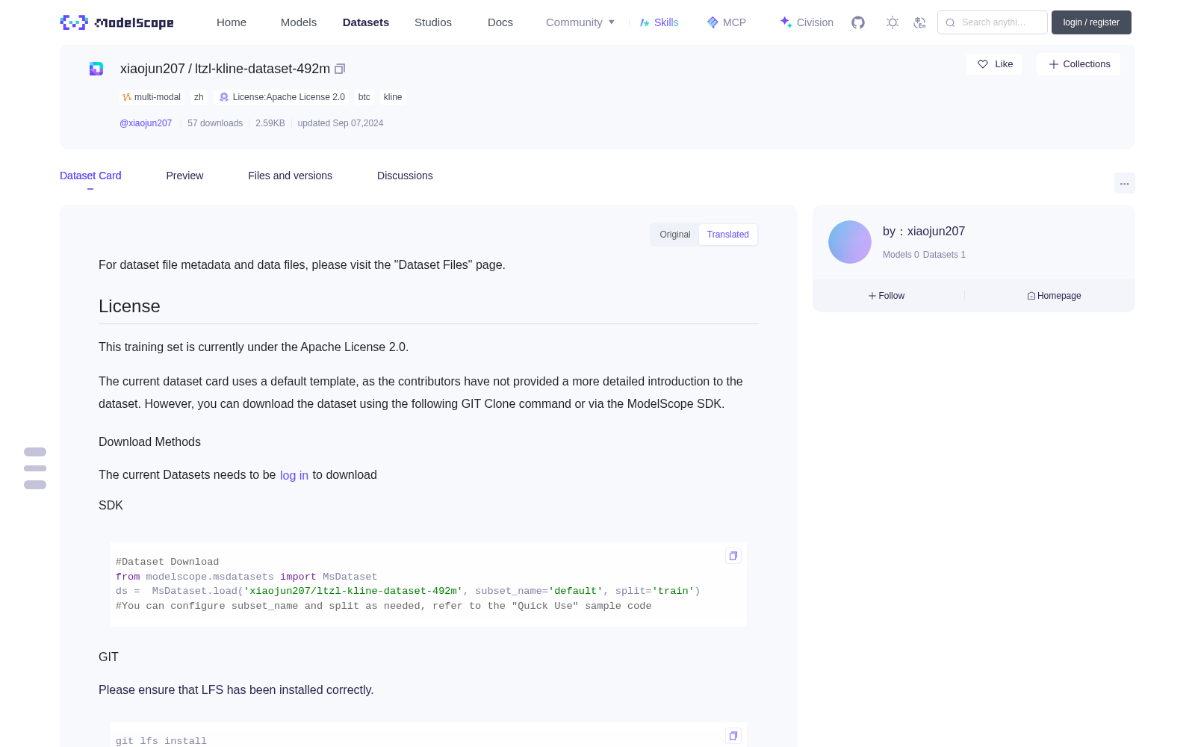Click the Apache License 2.0 tag

tap(282, 97)
